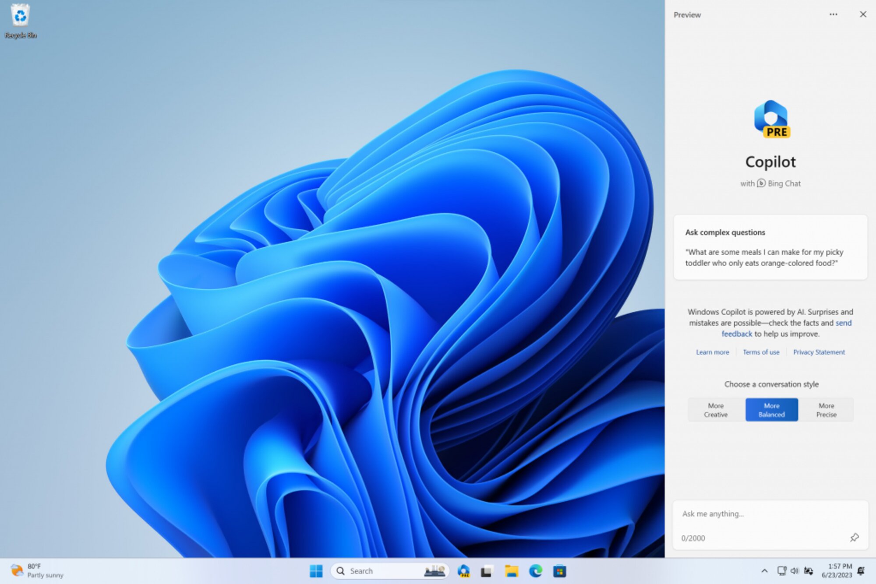Click the Learn more link
This screenshot has width=876, height=584.
click(712, 352)
